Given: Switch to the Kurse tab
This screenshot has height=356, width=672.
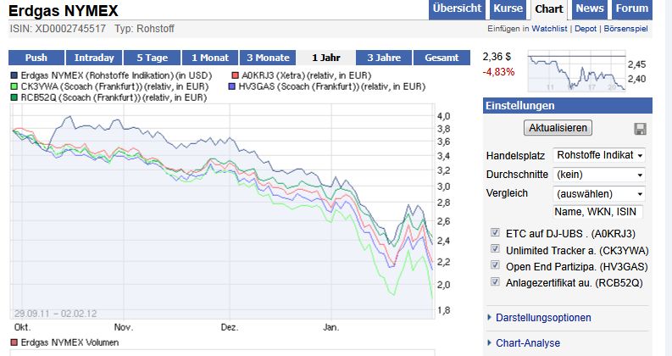Looking at the screenshot, I should (x=508, y=9).
